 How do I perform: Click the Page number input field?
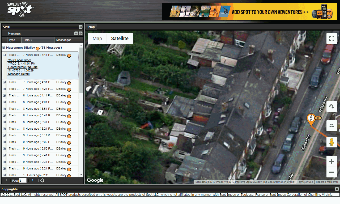[23, 181]
